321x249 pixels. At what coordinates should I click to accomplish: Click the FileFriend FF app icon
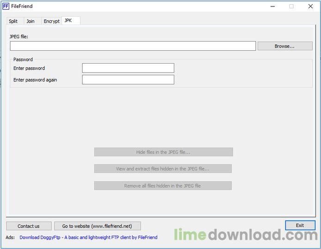[x=6, y=6]
